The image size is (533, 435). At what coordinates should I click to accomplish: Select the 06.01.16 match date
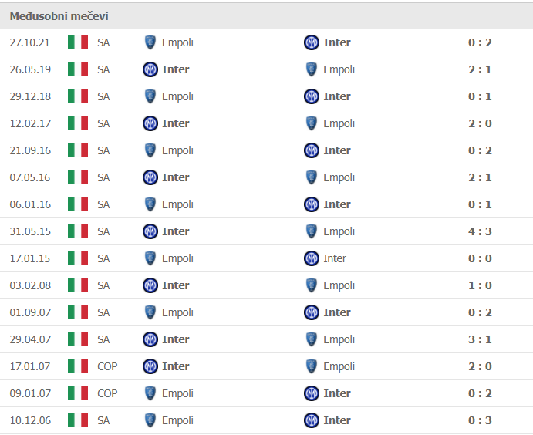click(30, 204)
